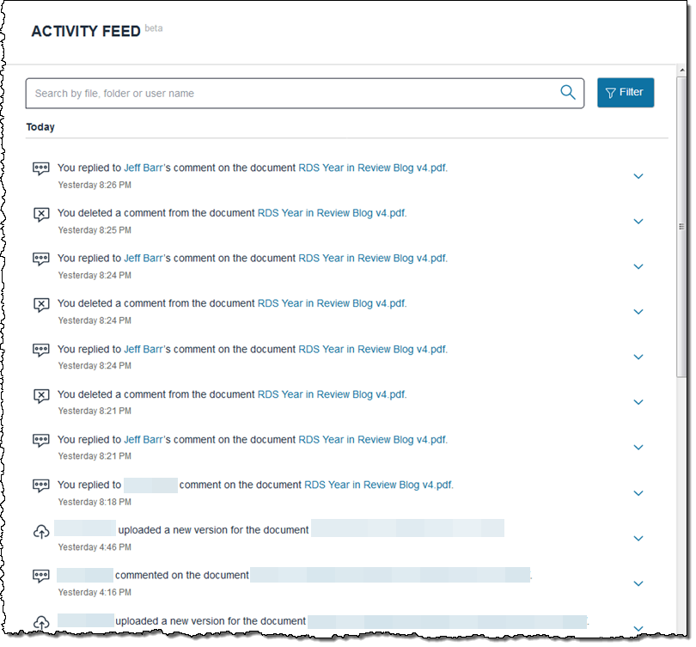
Task: Open RDS Year in Review PDF from 8:18 PM entry
Action: click(x=378, y=485)
